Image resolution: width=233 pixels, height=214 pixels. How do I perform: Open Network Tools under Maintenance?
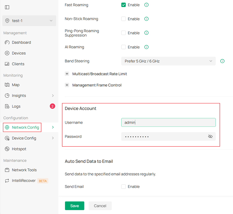coord(24,170)
